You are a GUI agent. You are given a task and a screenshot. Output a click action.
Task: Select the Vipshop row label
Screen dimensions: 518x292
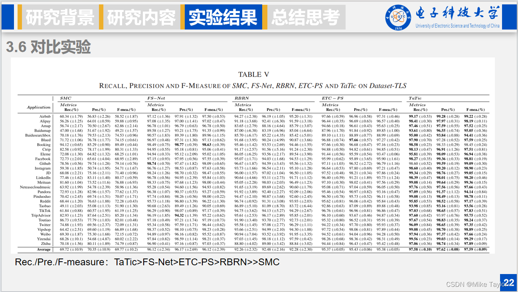[x=44, y=229]
